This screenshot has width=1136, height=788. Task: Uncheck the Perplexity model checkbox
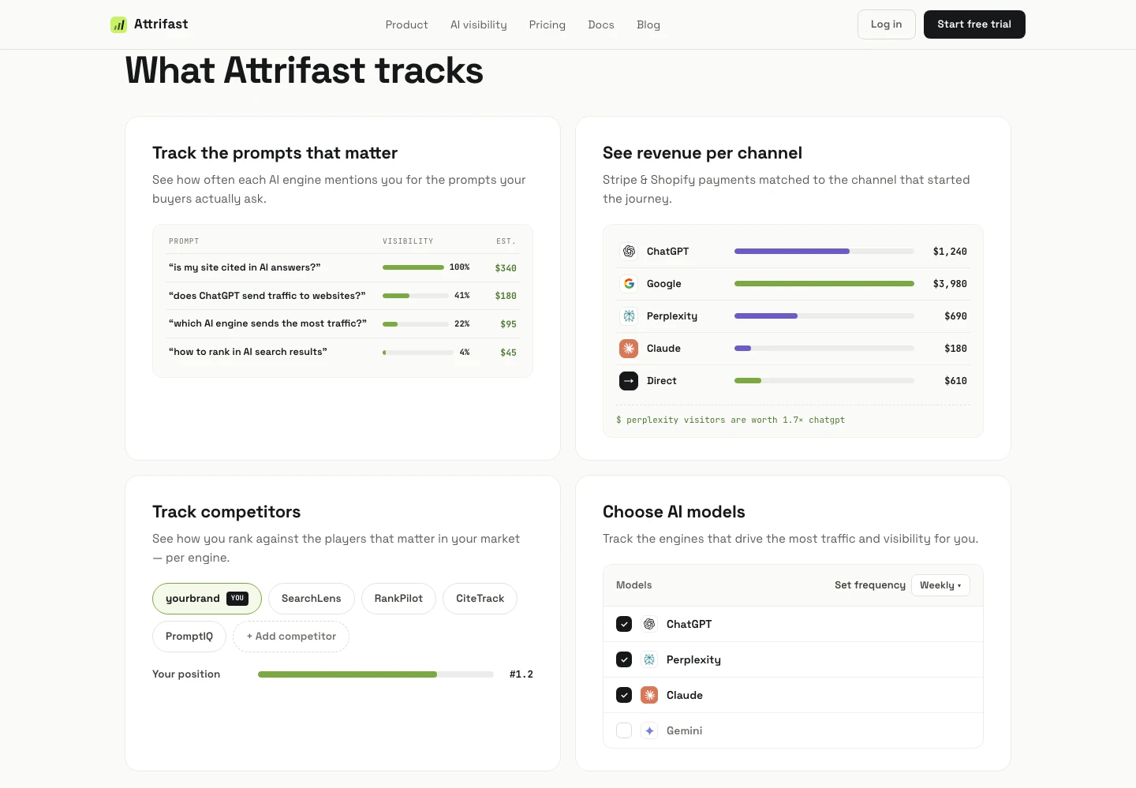point(624,659)
